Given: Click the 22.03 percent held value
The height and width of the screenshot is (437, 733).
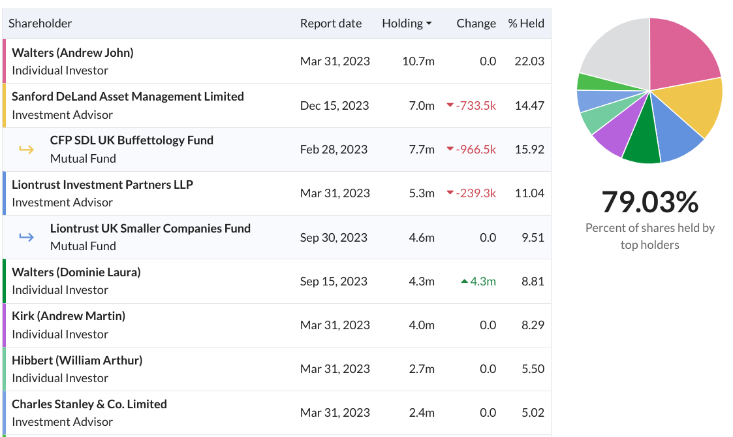Looking at the screenshot, I should click(x=529, y=61).
